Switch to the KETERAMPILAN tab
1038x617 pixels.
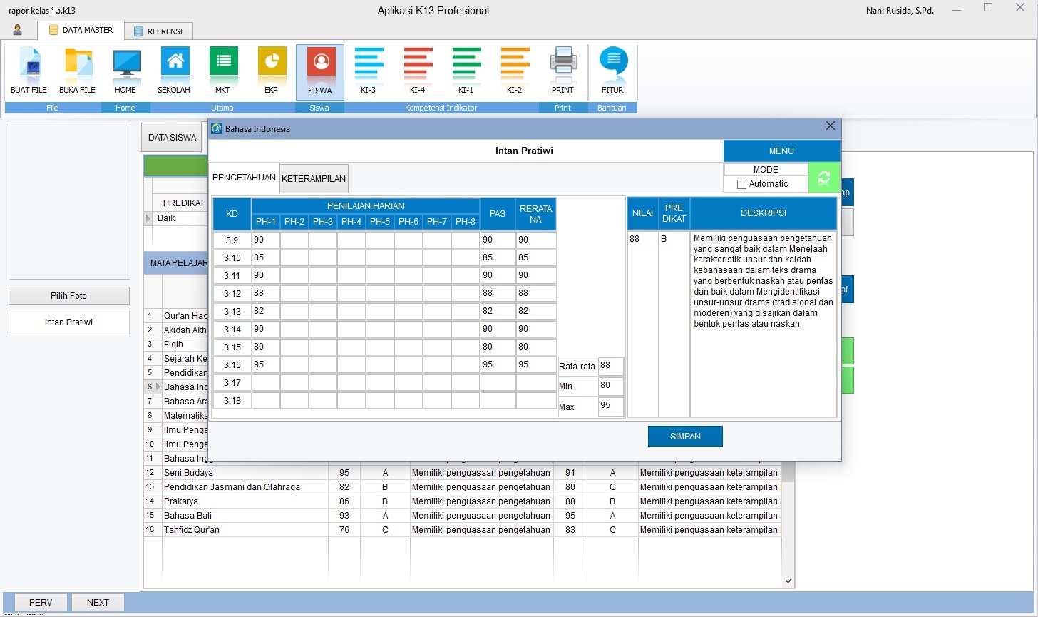pos(314,178)
